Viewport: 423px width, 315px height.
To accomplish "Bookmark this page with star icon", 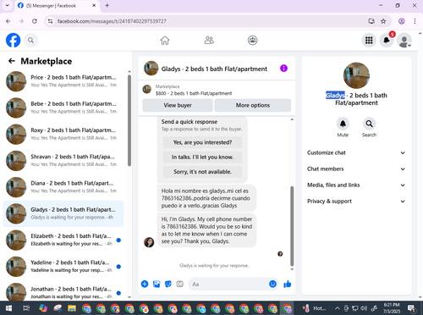I will click(x=383, y=21).
